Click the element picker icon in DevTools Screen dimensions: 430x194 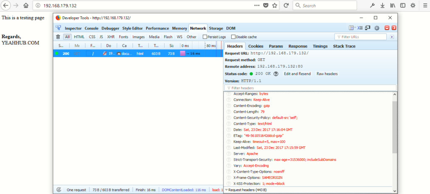58,28
